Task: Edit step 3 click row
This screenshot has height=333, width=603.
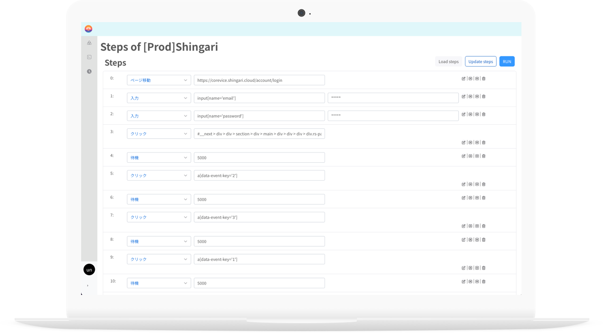Action: pos(463,143)
